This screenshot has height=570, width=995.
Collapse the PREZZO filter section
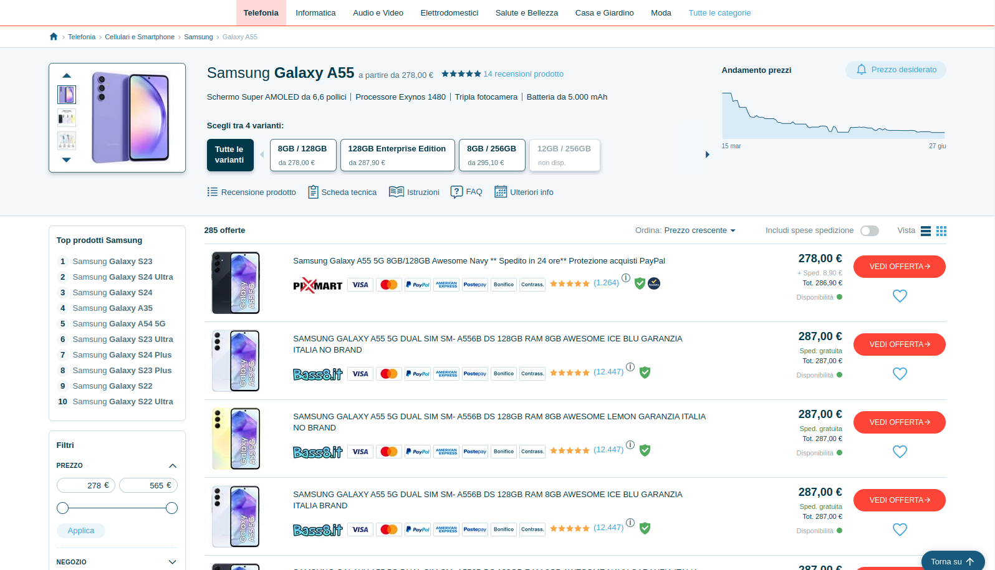pyautogui.click(x=173, y=466)
